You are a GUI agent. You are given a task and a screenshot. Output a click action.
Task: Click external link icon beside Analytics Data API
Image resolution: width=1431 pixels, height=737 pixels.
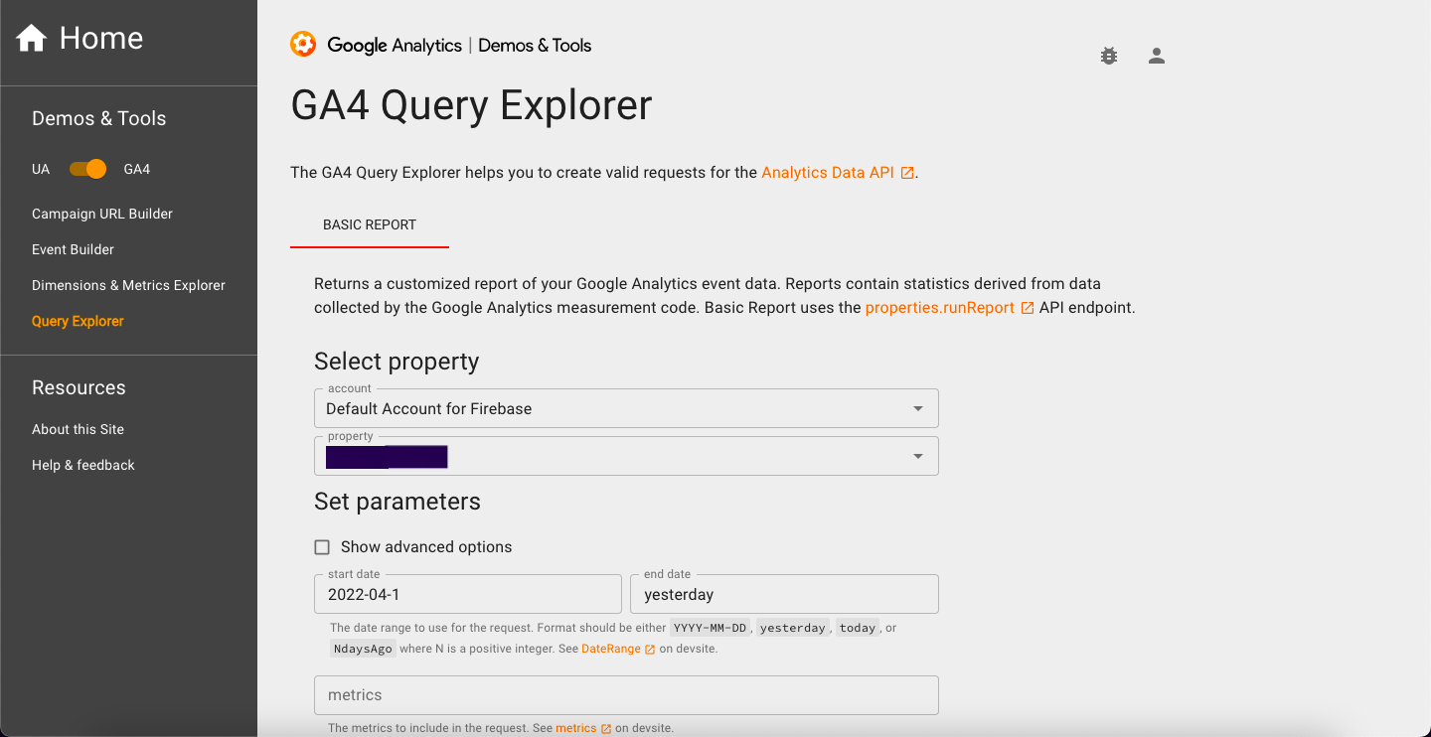click(x=907, y=173)
